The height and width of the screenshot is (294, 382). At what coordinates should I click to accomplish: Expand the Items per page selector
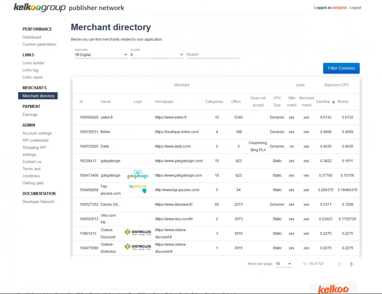284,264
